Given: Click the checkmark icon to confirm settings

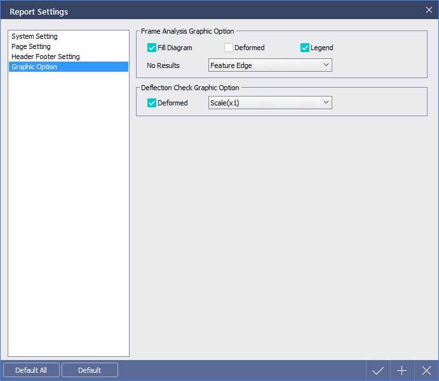Looking at the screenshot, I should point(378,370).
